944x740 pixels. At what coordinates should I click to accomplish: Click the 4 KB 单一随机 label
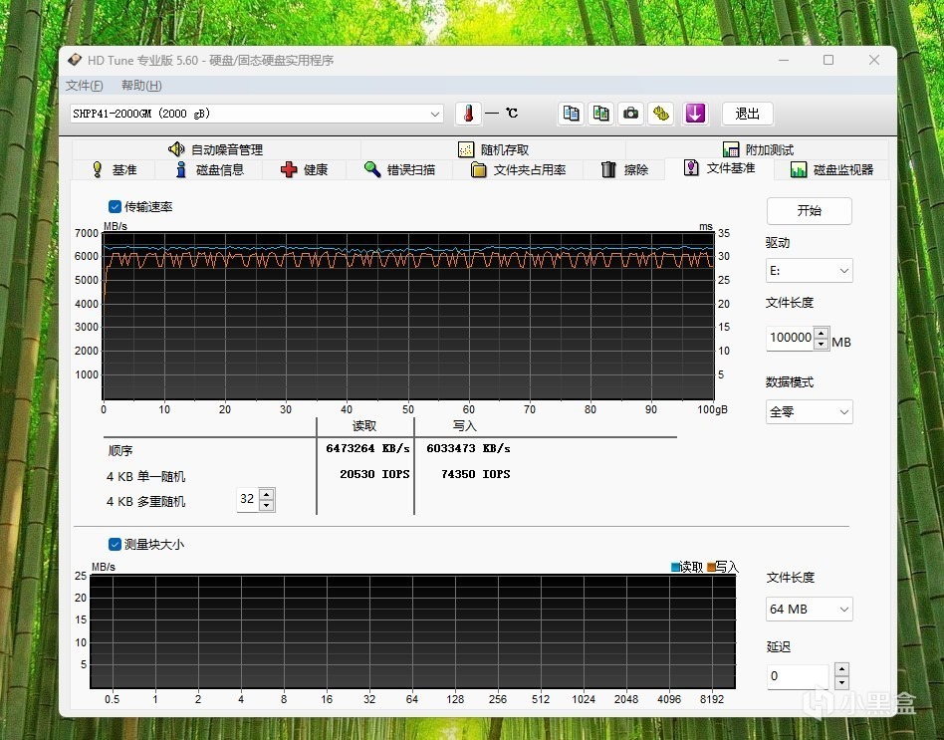145,476
